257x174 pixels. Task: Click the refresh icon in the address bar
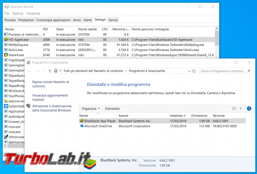(194, 71)
